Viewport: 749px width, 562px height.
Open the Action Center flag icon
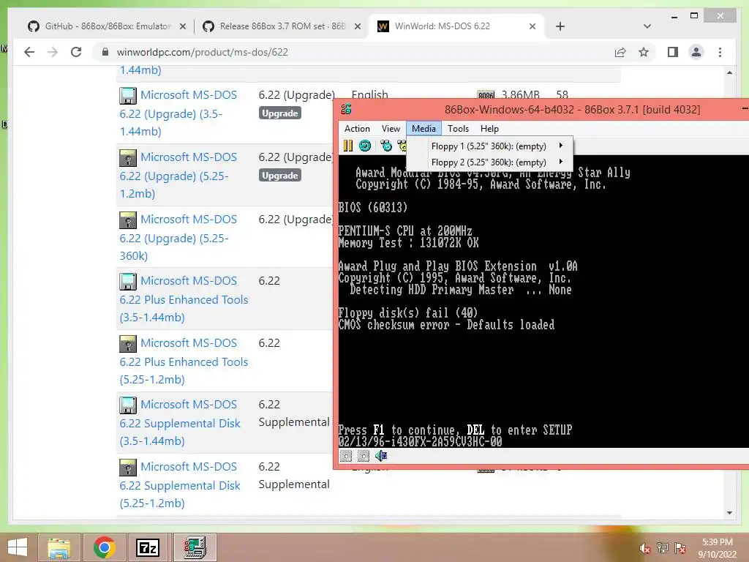(x=680, y=548)
